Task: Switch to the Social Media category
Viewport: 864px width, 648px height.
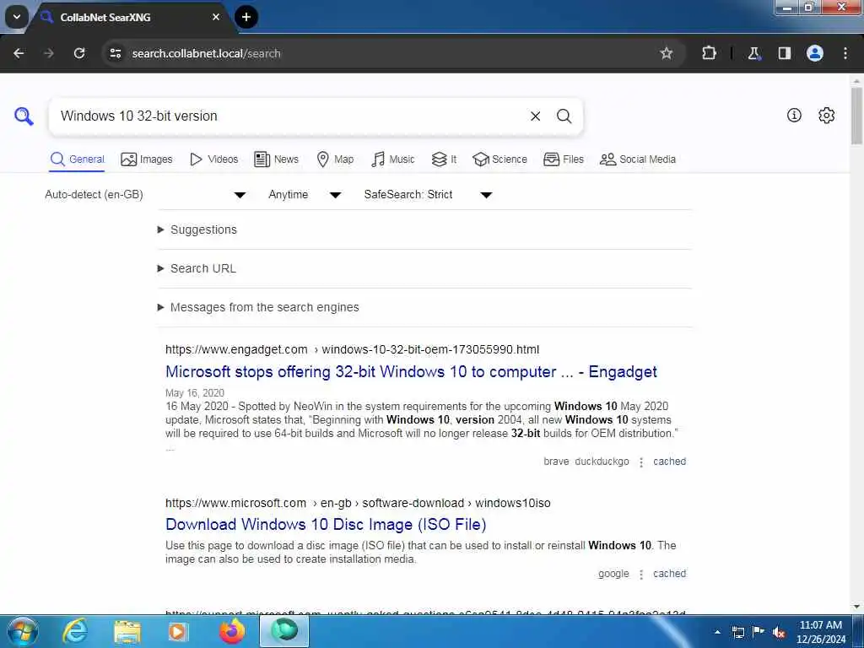Action: [x=638, y=159]
